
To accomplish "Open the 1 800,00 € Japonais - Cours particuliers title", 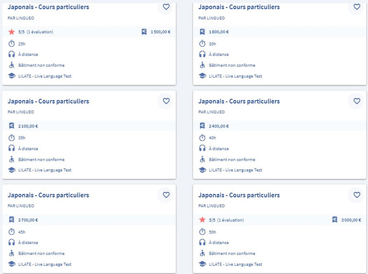I will point(239,7).
